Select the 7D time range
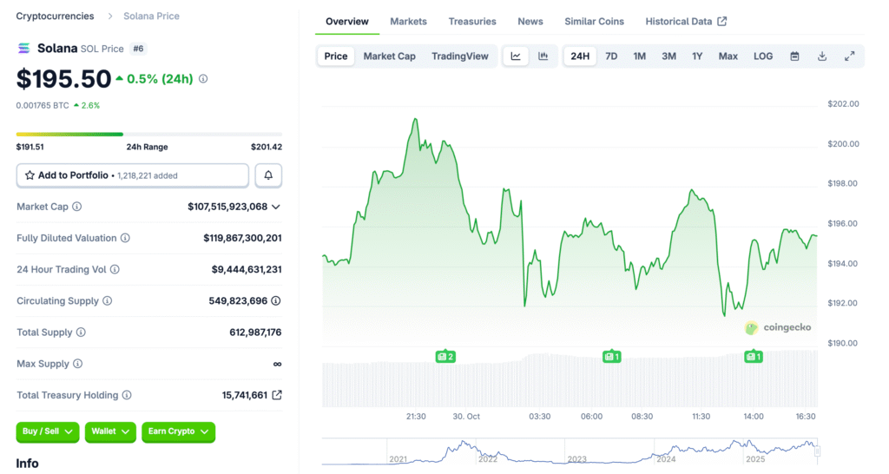The image size is (889, 474). click(x=611, y=56)
